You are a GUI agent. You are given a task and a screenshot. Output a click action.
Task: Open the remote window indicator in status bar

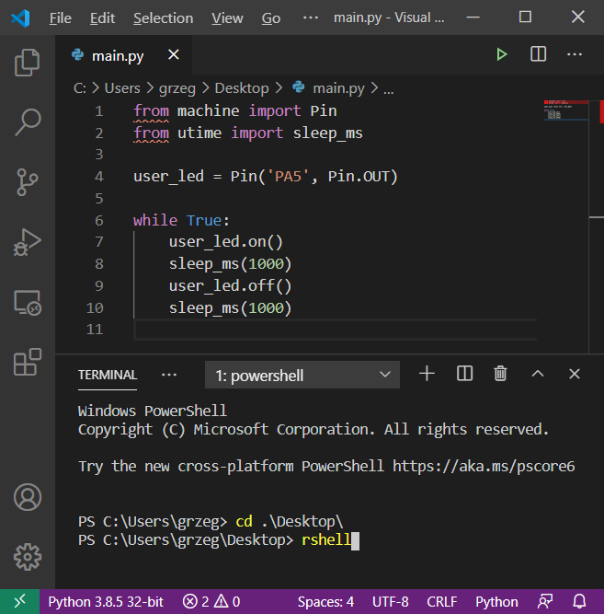(19, 601)
